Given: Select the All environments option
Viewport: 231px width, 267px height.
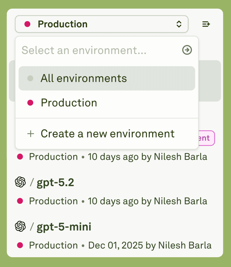Looking at the screenshot, I should (x=84, y=78).
